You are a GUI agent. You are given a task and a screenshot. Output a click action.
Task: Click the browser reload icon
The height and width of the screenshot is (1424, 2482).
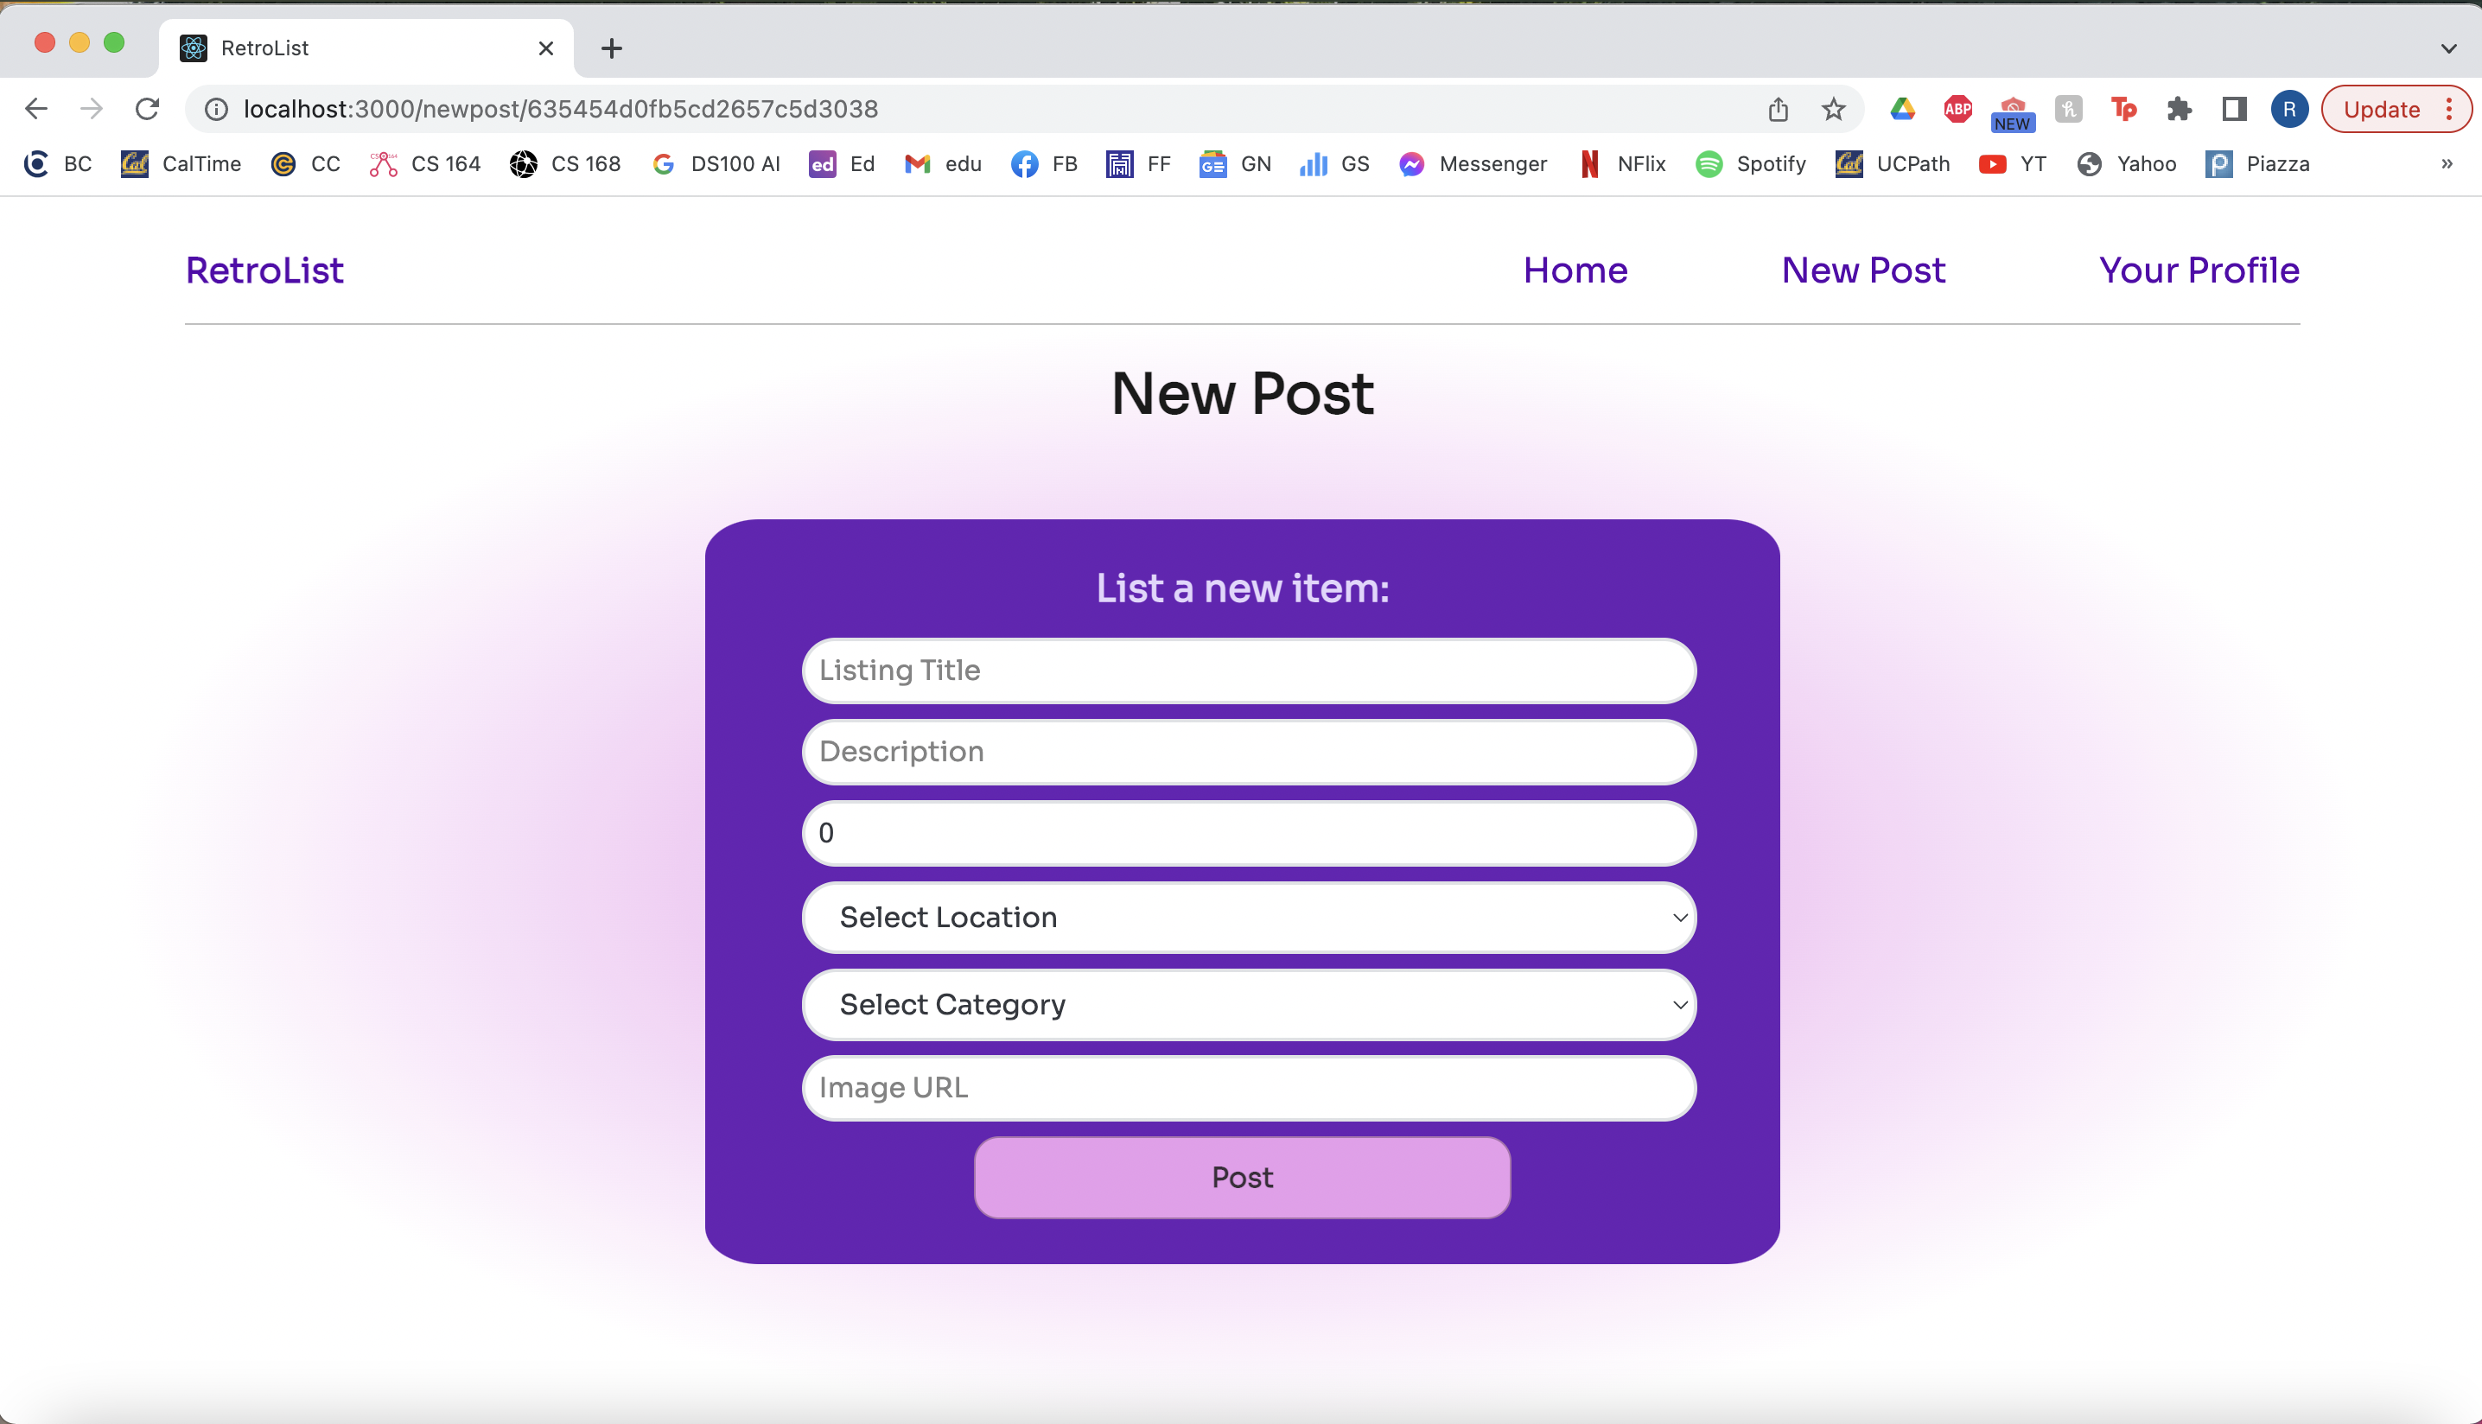pos(148,109)
